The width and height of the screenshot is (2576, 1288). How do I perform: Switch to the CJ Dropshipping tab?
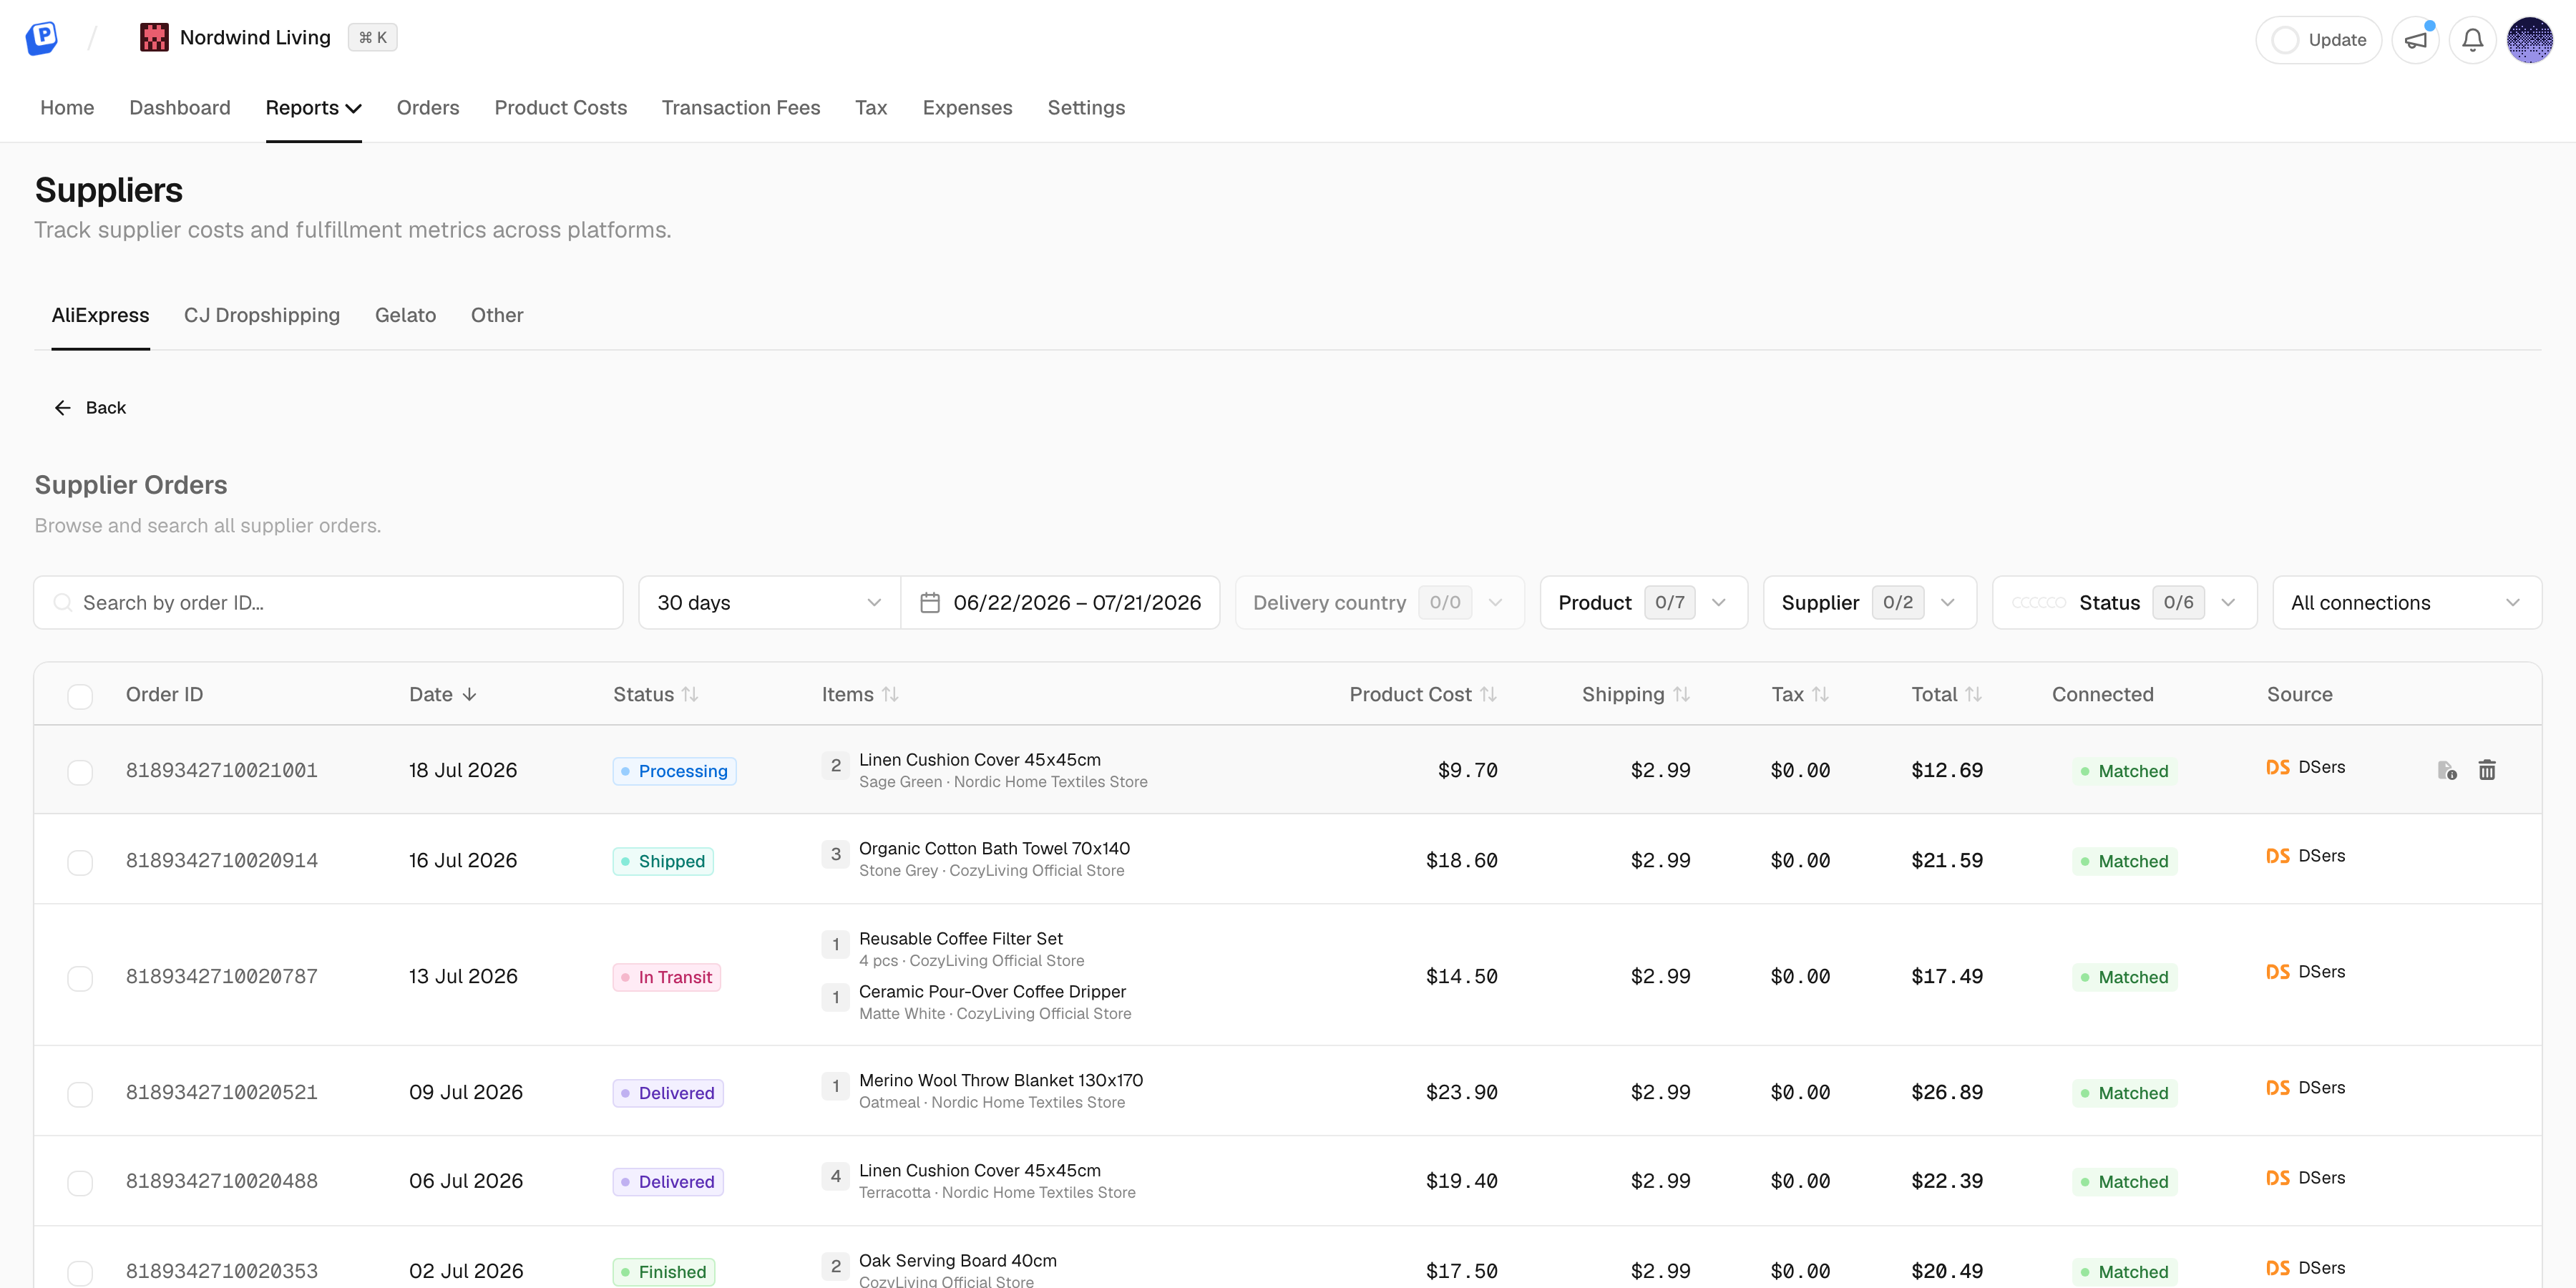pyautogui.click(x=262, y=315)
